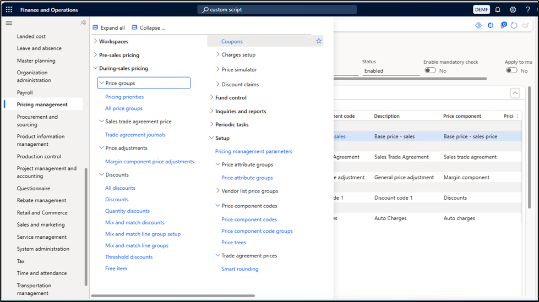This screenshot has width=539, height=302.
Task: Click the module list vertical scrollbar
Action: point(86,227)
